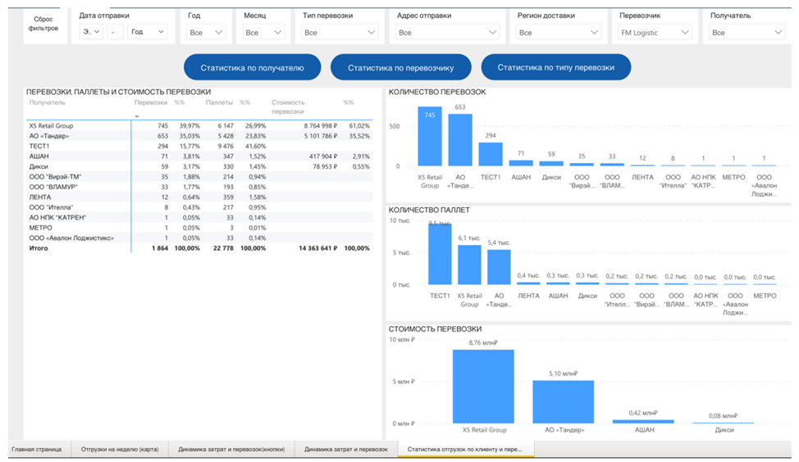Click the 294 ТЕСТ1 bar in перевозок chart
The height and width of the screenshot is (462, 799).
tap(491, 154)
